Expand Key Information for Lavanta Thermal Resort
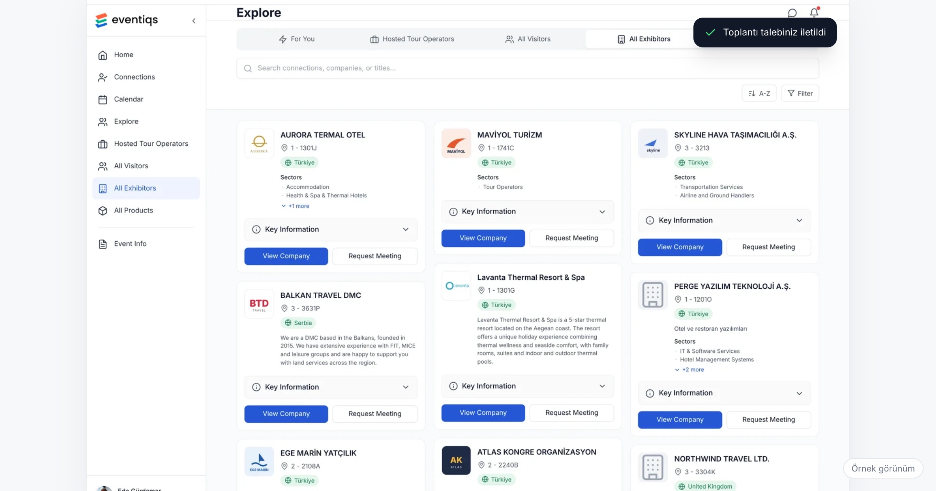The image size is (936, 491). pos(527,386)
